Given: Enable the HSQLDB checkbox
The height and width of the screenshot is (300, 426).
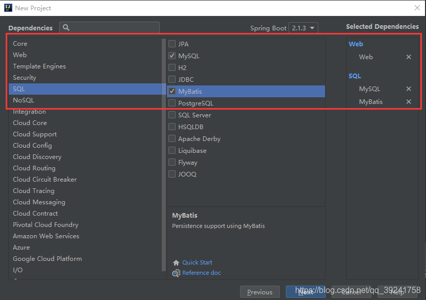Looking at the screenshot, I should [x=172, y=127].
